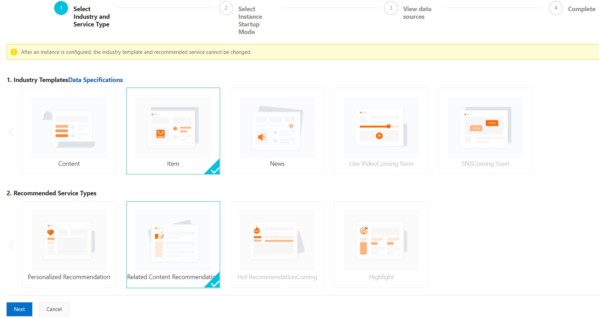This screenshot has height=318, width=599.
Task: Click the Highlight service label
Action: tap(381, 277)
